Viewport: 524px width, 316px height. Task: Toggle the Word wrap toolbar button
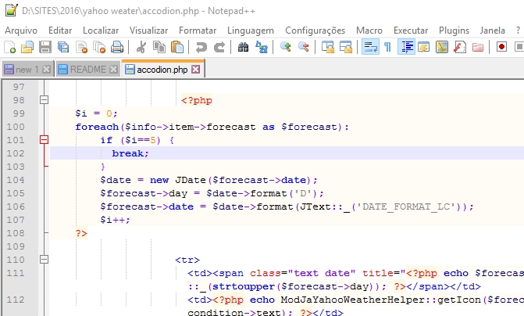tap(370, 48)
